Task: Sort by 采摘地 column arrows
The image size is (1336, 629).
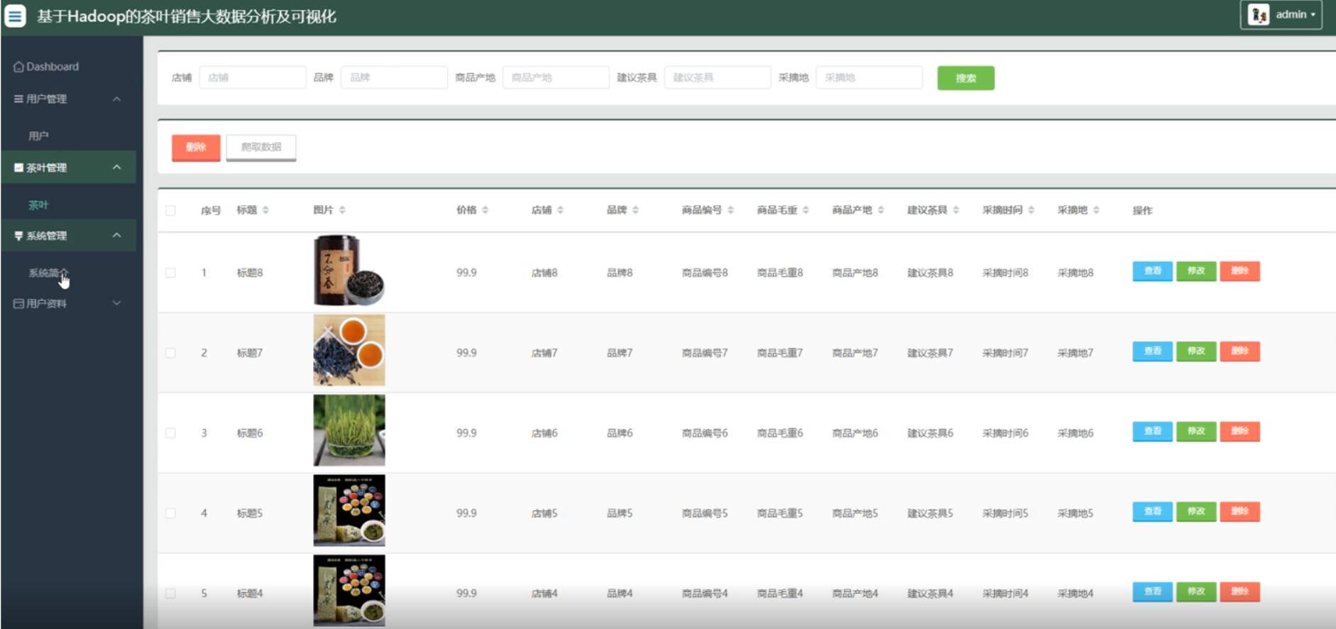Action: pyautogui.click(x=1096, y=210)
